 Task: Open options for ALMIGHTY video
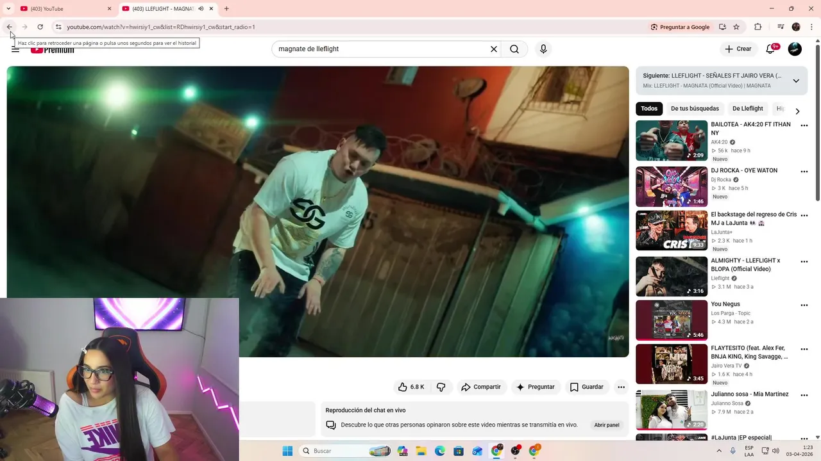[x=804, y=262]
